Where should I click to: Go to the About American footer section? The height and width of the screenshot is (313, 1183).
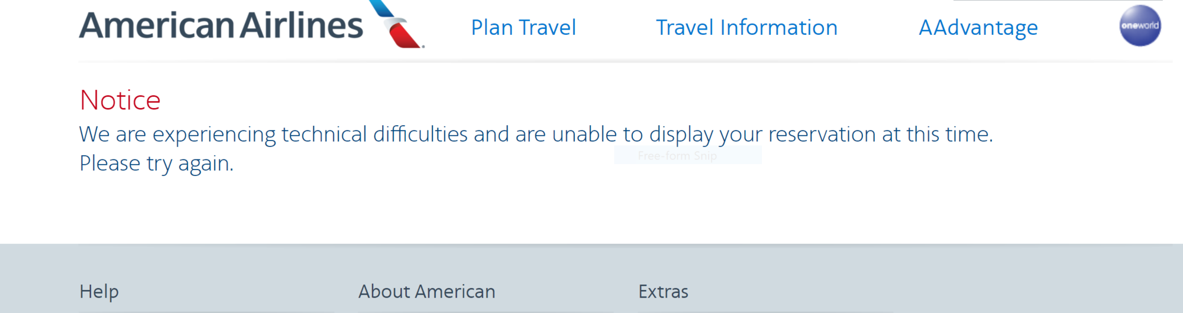pyautogui.click(x=426, y=292)
